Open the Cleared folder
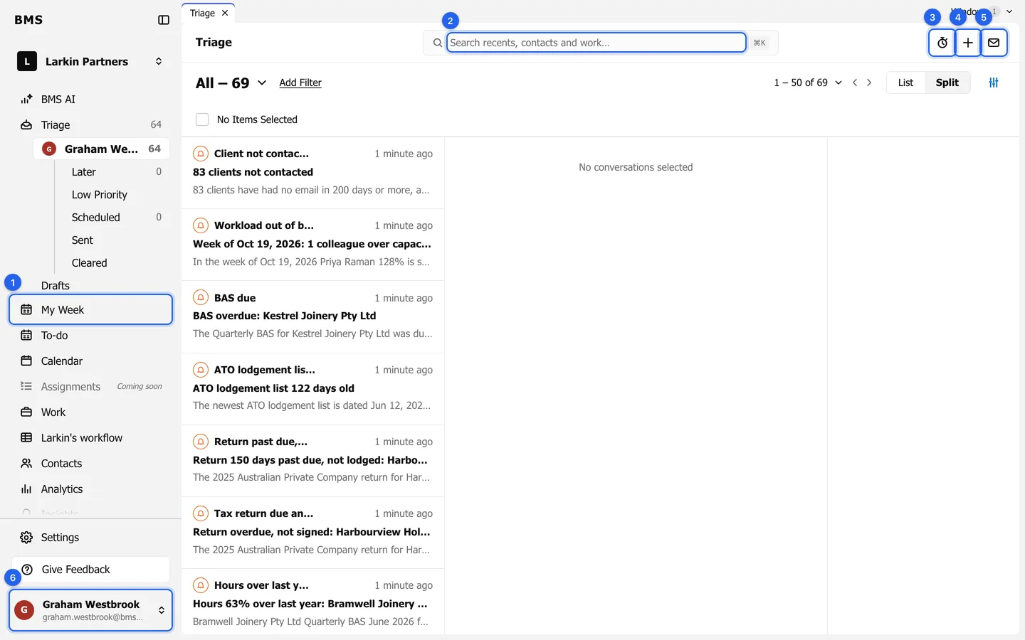The width and height of the screenshot is (1025, 640). tap(116, 263)
